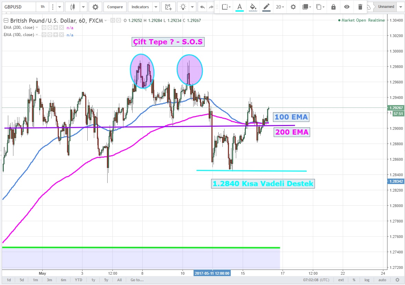Expand the Indicators dropdown arrow

coord(156,7)
